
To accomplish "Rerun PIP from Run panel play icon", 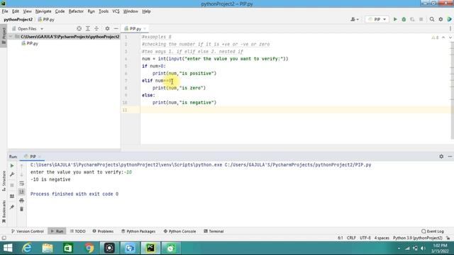I will (x=12, y=166).
